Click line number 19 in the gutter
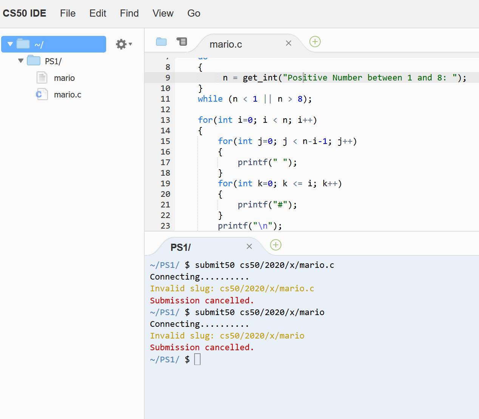479x419 pixels. click(165, 183)
